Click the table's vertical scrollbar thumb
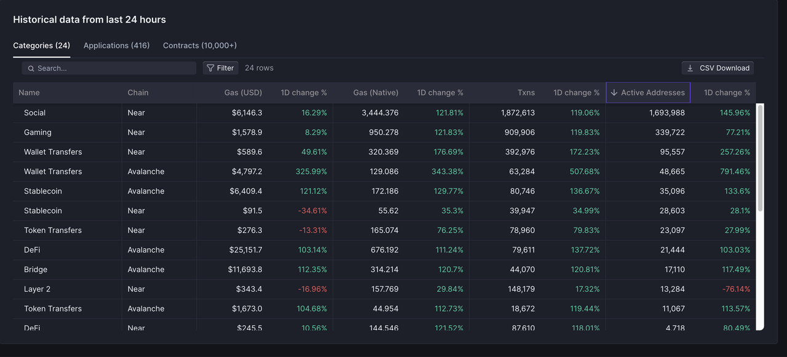 tap(760, 159)
